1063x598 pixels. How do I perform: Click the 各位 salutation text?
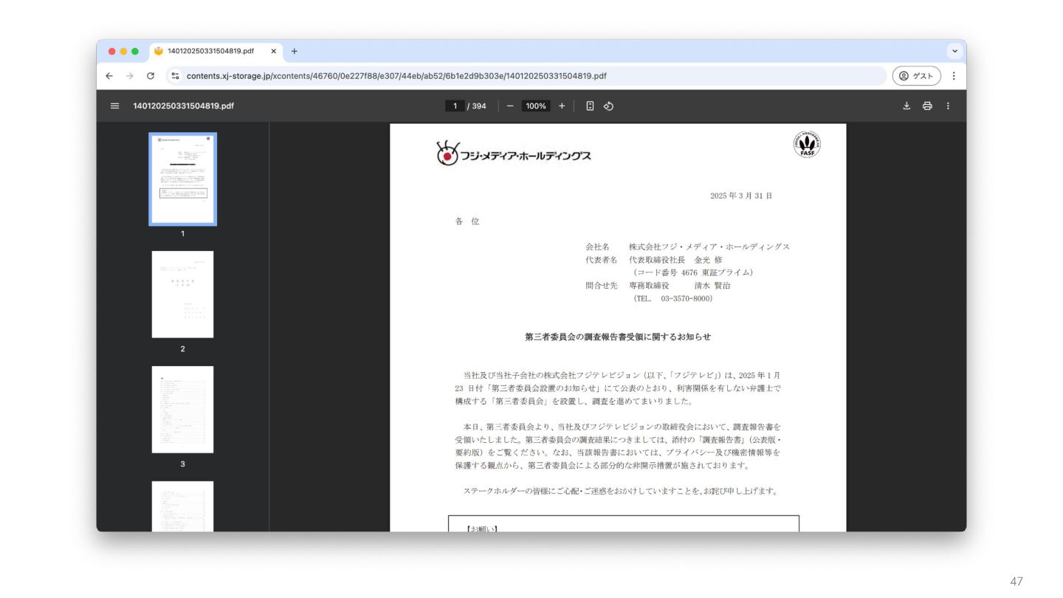467,221
